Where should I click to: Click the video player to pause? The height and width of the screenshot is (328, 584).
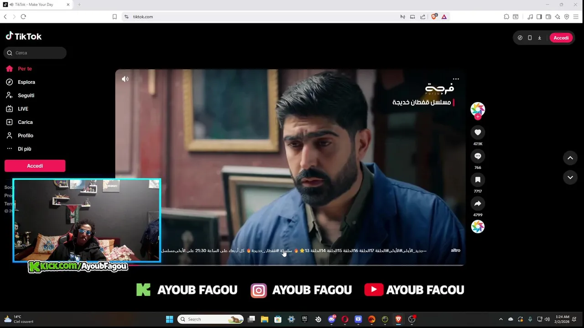click(290, 167)
